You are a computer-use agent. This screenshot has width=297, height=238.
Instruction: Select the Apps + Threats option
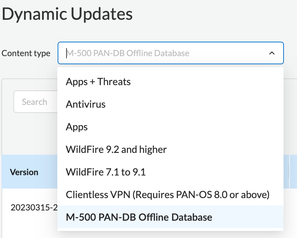[x=170, y=82]
